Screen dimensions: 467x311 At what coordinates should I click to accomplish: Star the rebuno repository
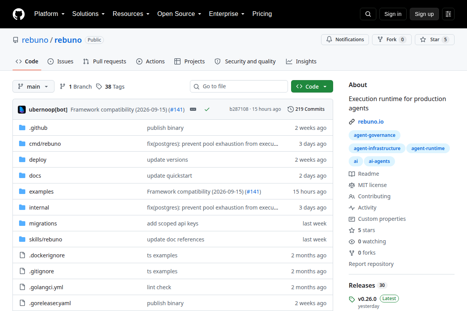coord(435,40)
